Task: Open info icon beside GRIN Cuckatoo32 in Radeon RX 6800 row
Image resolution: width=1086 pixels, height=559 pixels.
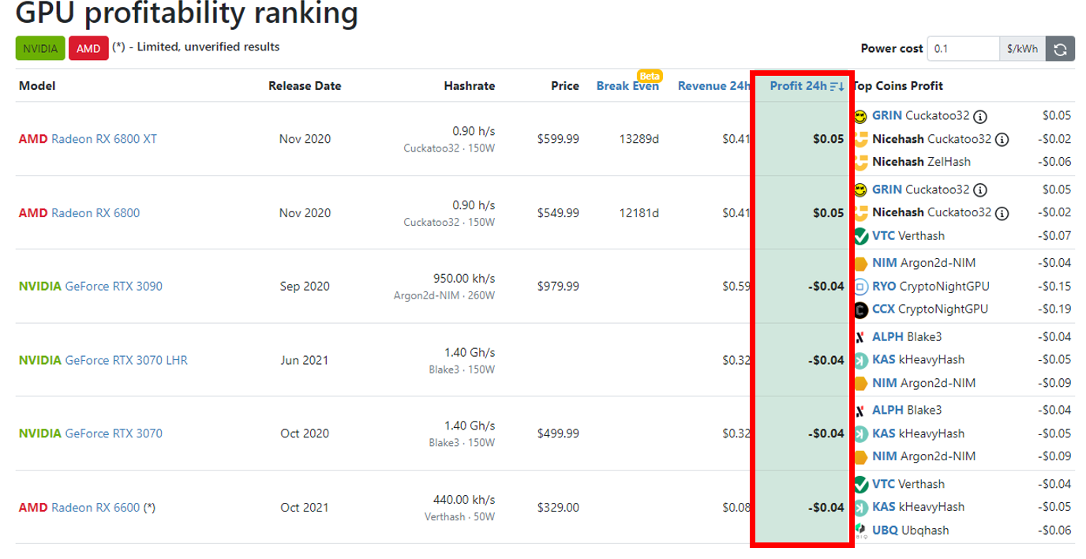Action: pos(980,190)
